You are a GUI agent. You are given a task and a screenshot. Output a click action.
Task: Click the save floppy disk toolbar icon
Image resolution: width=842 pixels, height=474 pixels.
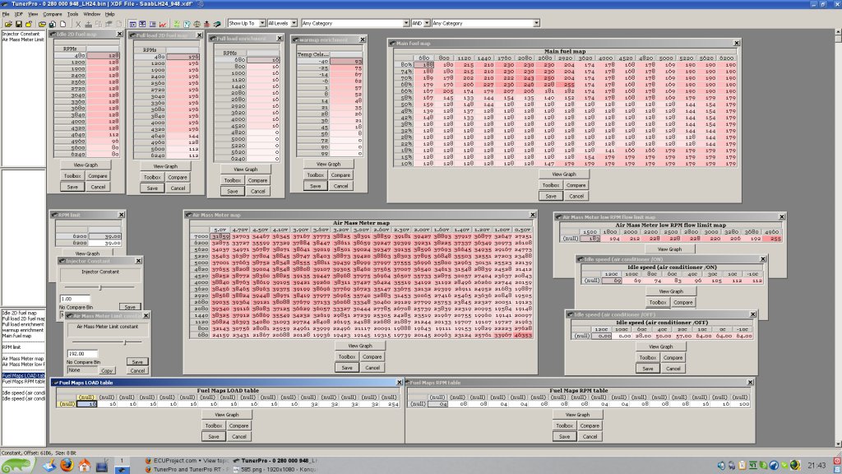click(19, 24)
